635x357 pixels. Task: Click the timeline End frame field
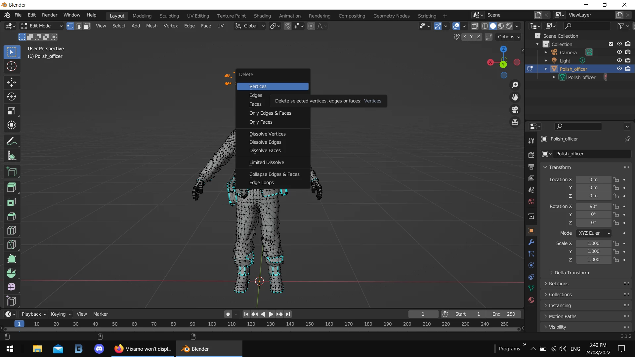[x=503, y=314]
